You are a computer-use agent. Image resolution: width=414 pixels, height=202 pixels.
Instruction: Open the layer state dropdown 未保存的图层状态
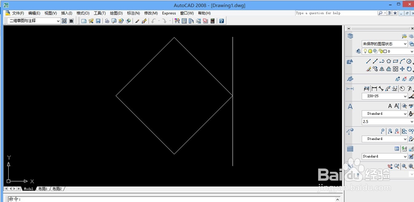[x=405, y=44]
